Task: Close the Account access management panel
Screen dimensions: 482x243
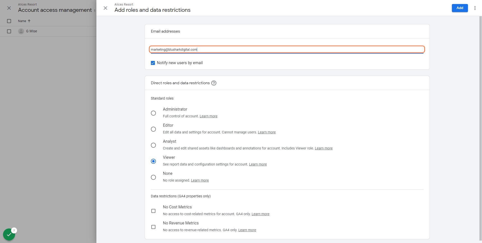Action: [x=9, y=8]
